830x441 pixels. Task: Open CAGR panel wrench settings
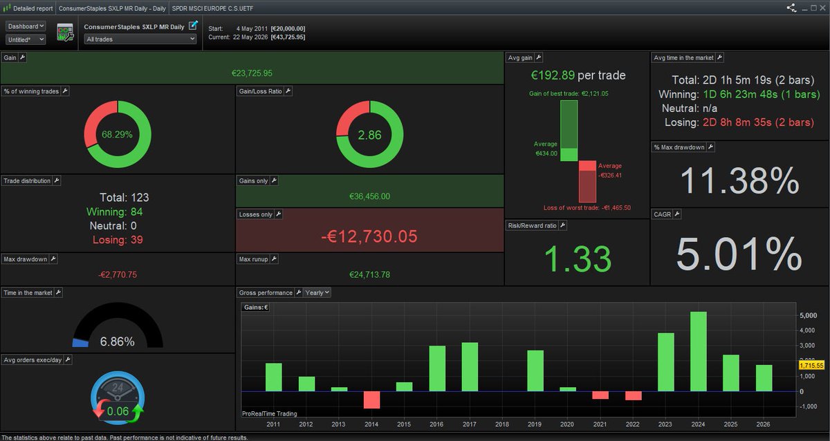(678, 214)
